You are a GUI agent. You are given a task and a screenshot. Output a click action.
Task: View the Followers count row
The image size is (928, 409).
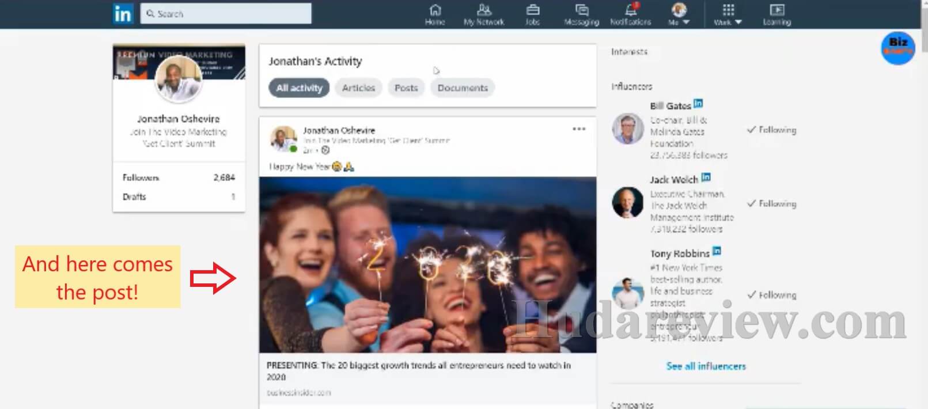pos(179,177)
